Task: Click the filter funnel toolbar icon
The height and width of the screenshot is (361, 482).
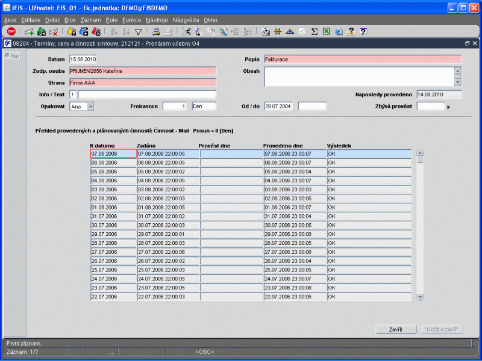Action: (138, 31)
